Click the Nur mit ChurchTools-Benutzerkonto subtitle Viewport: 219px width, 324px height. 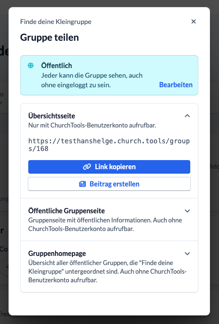92,125
